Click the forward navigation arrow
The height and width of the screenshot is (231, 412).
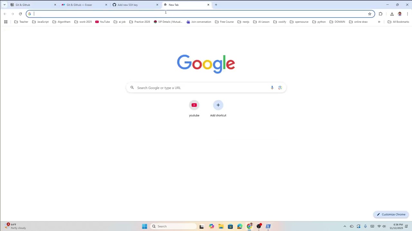click(13, 14)
